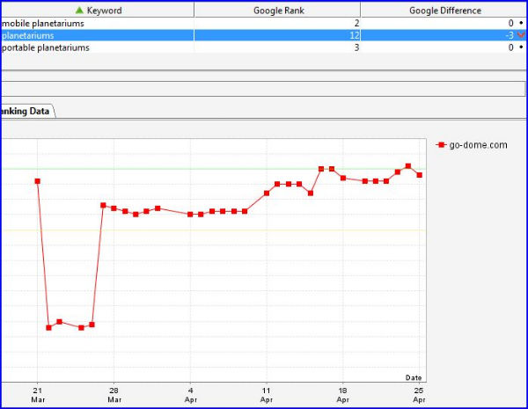
Task: Click the 4 Apr axis label
Action: [191, 395]
